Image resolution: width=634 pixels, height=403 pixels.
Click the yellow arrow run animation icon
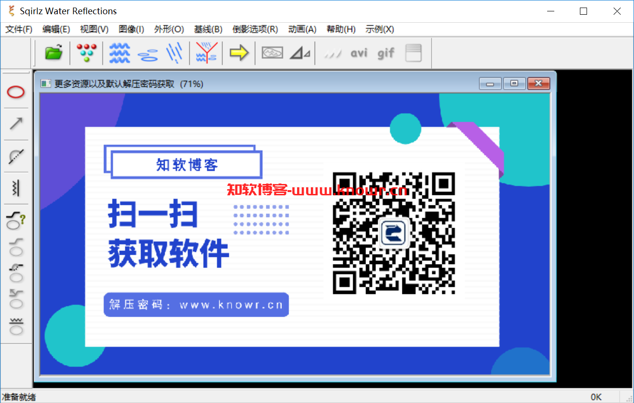(x=239, y=53)
